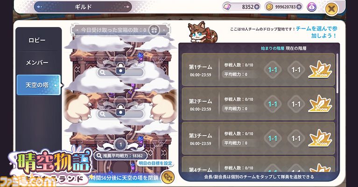The width and height of the screenshot is (358, 187).
Task: Click the 推薦平均戦力 search field
Action: point(120,156)
